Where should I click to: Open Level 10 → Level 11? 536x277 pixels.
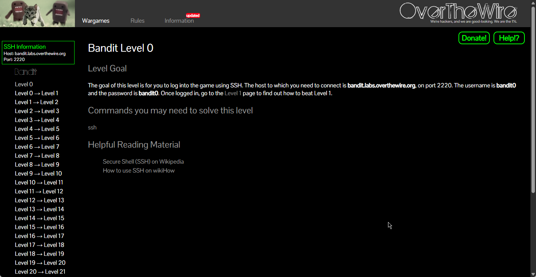click(39, 183)
